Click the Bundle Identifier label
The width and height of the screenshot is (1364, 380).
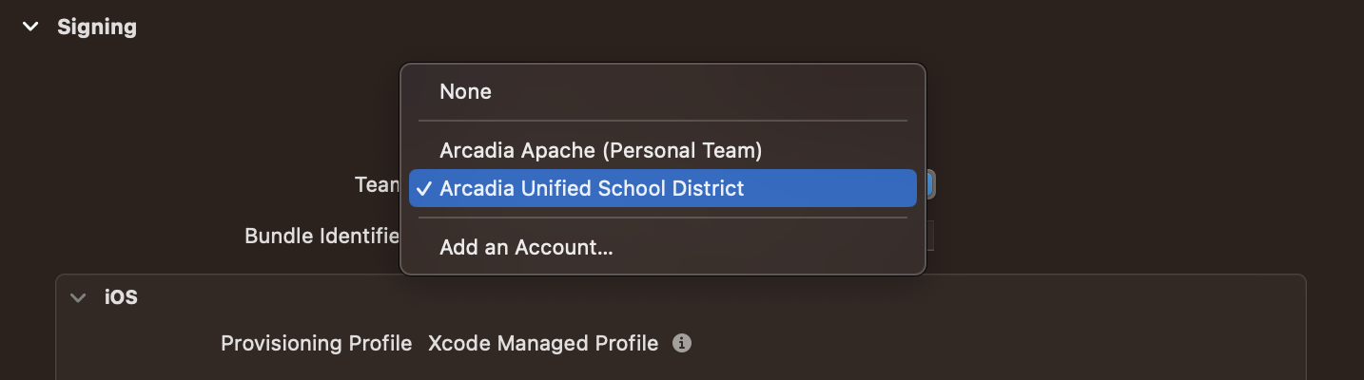pos(322,236)
